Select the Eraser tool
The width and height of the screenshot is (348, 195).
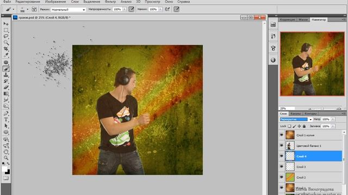tap(6, 87)
